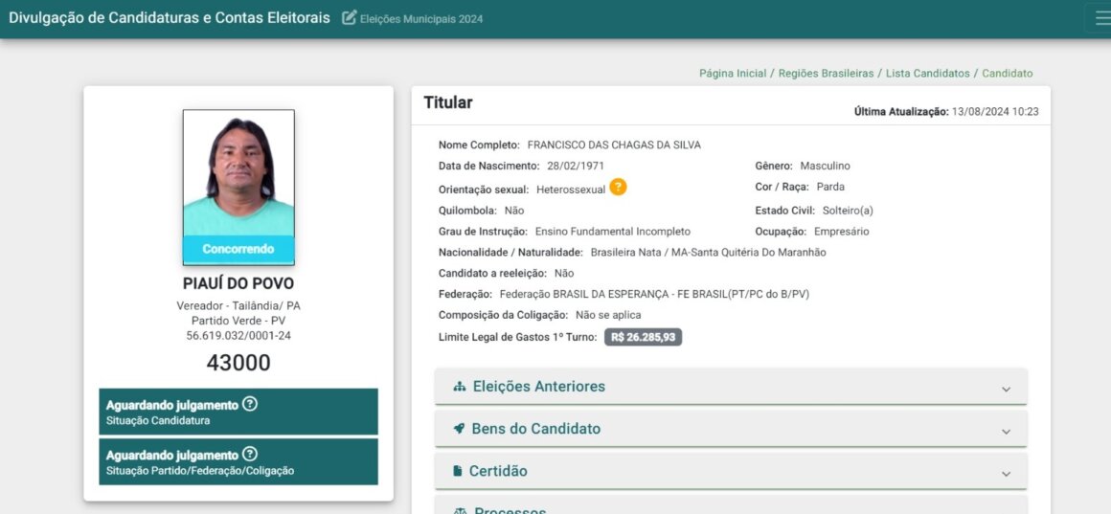Viewport: 1111px width, 514px height.
Task: Open the hamburger menu at top right
Action: (1101, 18)
